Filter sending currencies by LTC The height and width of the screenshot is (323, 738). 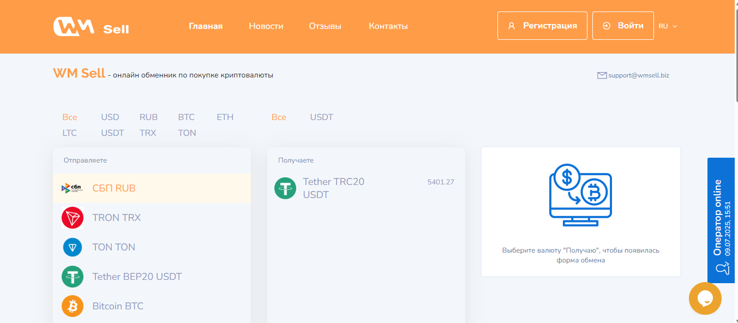pyautogui.click(x=69, y=133)
